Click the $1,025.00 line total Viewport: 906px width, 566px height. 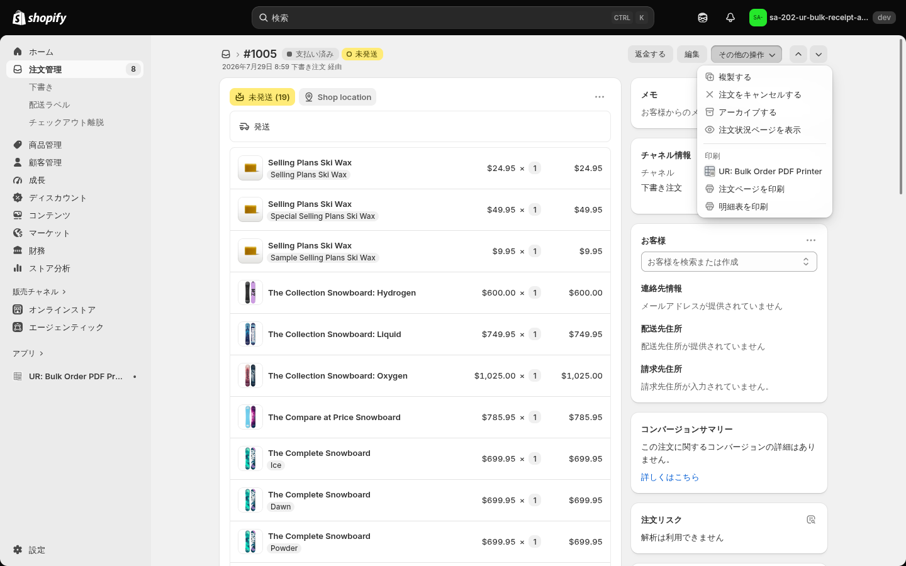click(x=582, y=375)
